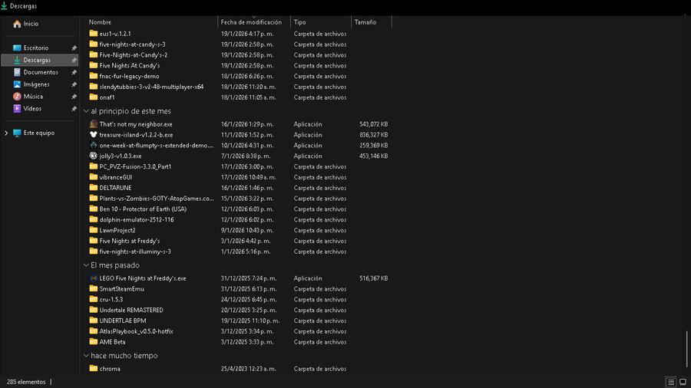Unpin Escritorio from quick access

coord(74,48)
